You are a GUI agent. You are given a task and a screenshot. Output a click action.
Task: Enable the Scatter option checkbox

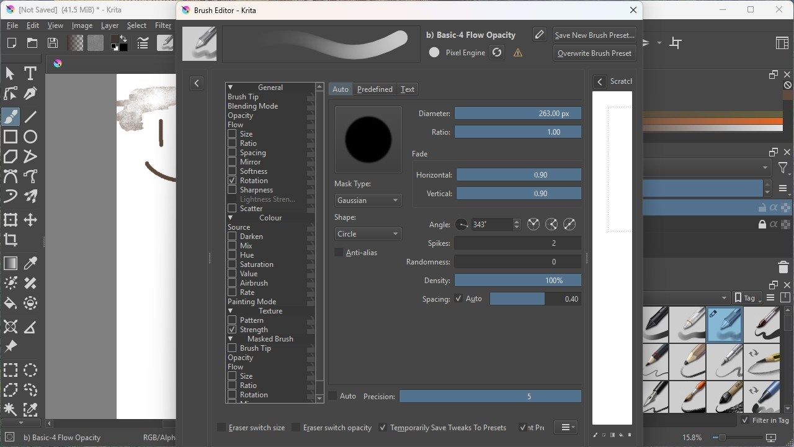(x=232, y=208)
